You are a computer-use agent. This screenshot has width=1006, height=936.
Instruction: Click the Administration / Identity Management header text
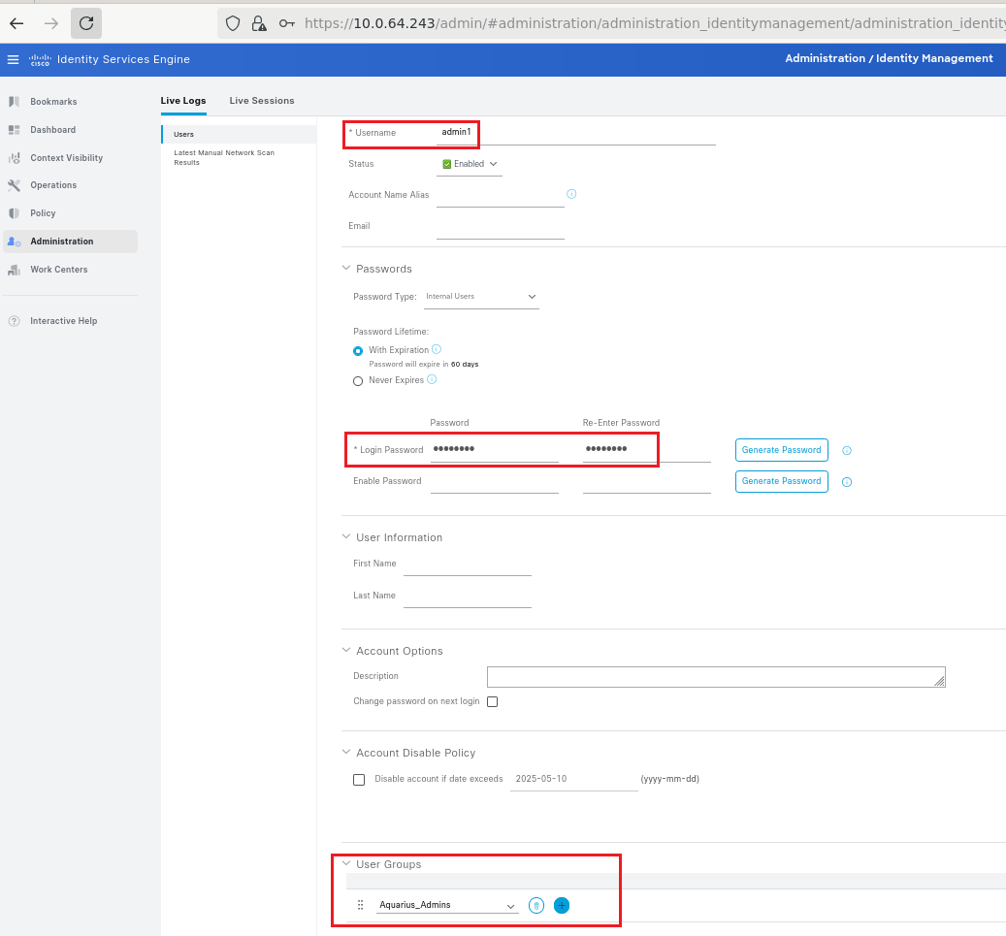tap(889, 58)
